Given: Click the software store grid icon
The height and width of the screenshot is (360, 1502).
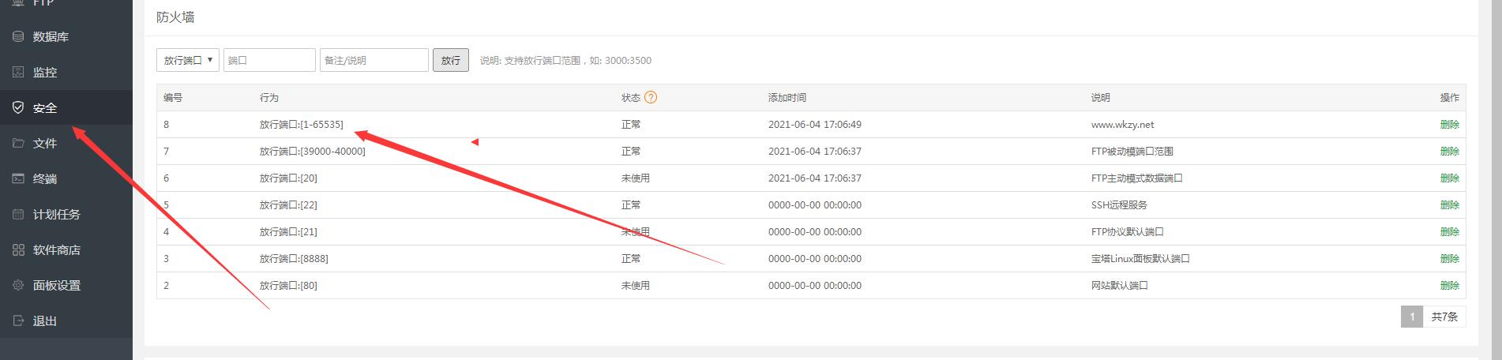Looking at the screenshot, I should pyautogui.click(x=18, y=250).
